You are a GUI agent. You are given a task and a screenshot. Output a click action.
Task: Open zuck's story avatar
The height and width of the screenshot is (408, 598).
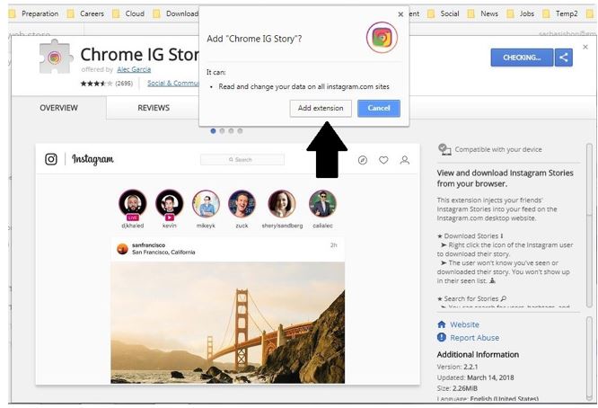pyautogui.click(x=242, y=204)
